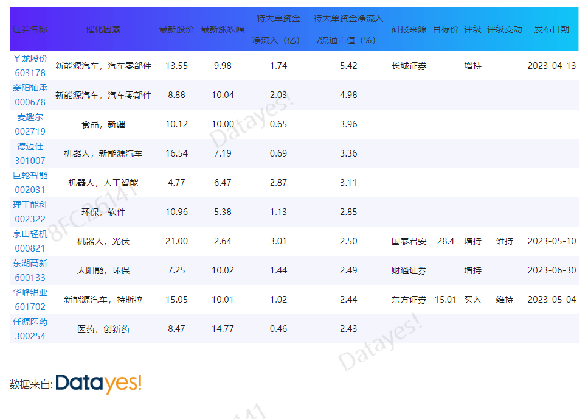
Task: Click the 买入 rating for 华峰铝业
Action: coord(472,300)
